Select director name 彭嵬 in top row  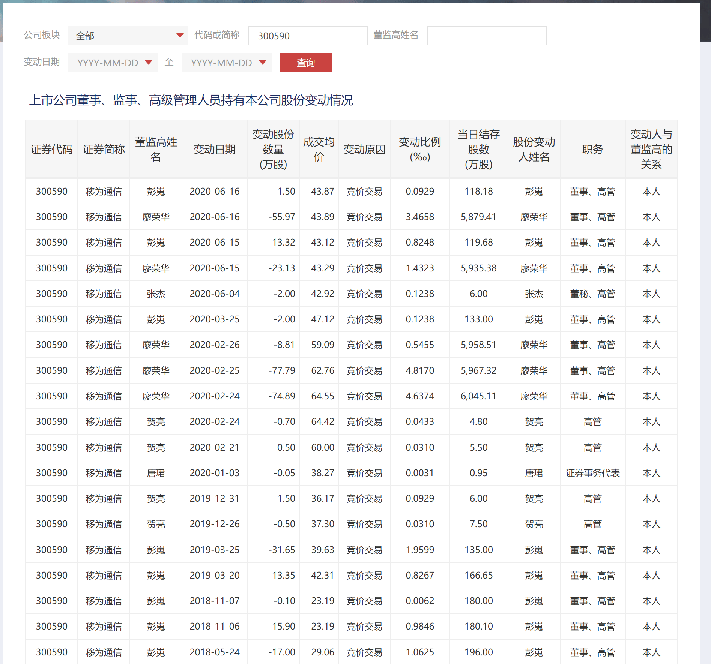[x=155, y=191]
